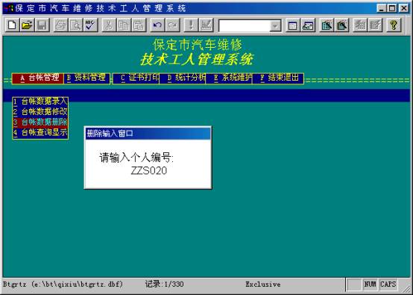Click the Print Preview magnifier icon

pos(75,25)
